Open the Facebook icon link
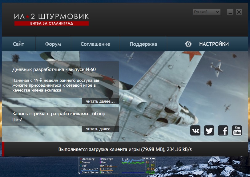The width and height of the screenshot is (250, 177). click(223, 131)
